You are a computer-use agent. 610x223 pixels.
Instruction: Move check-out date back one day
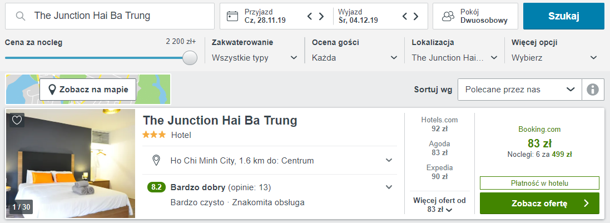pyautogui.click(x=405, y=16)
